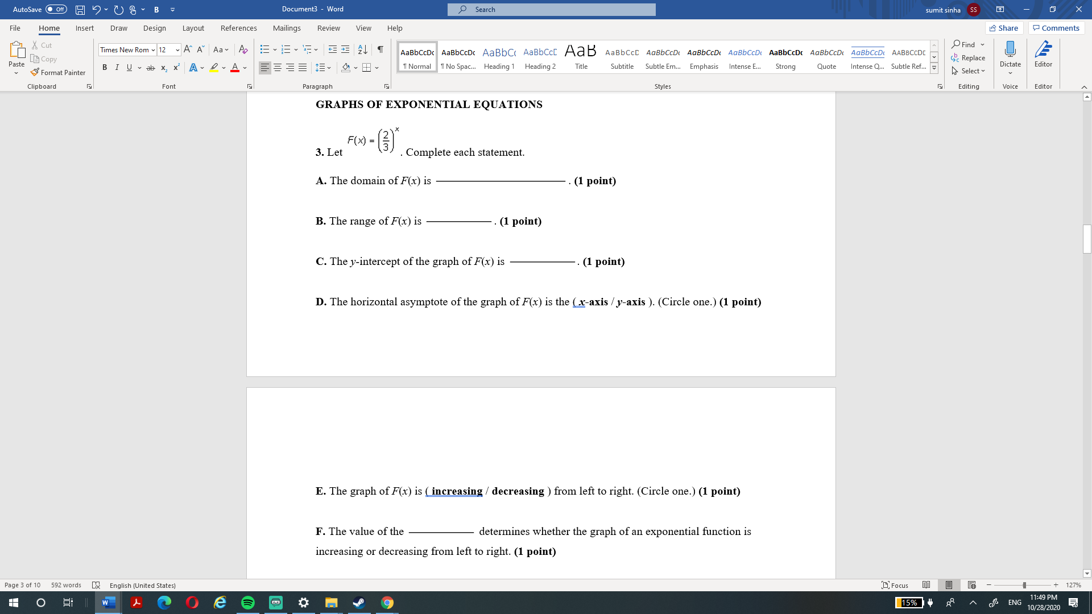
Task: Click the Redo (repeat) icon
Action: [118, 10]
